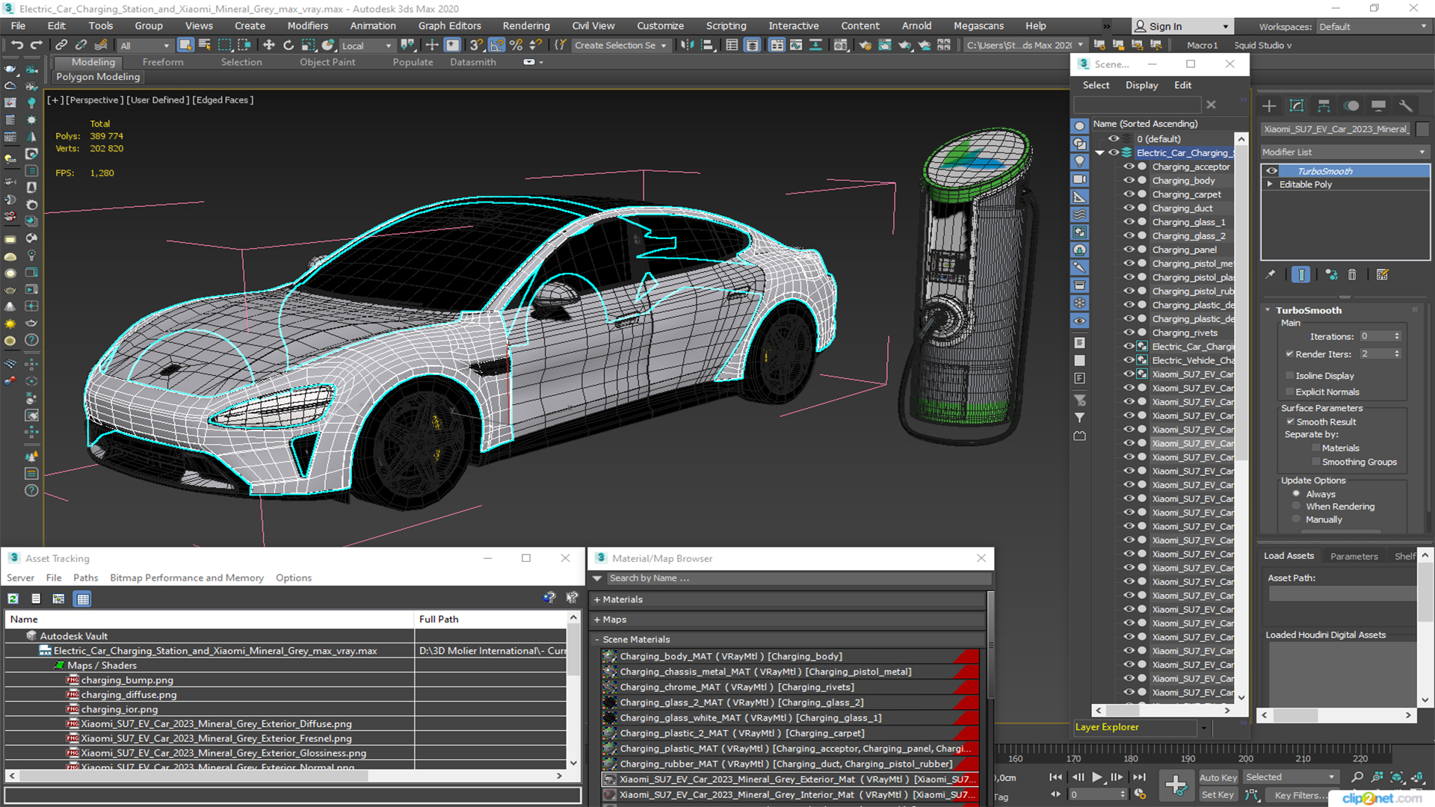The height and width of the screenshot is (807, 1435).
Task: Open the Rendering menu
Action: tap(525, 25)
